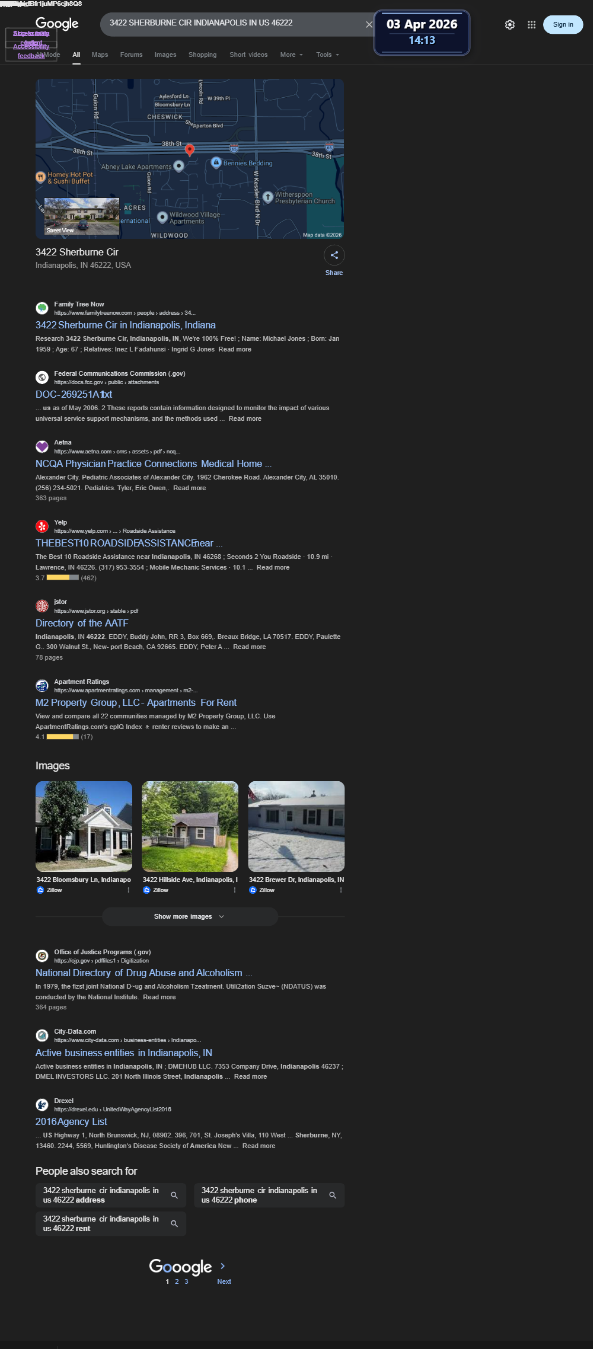This screenshot has height=1349, width=600.
Task: Clear the search query with X icon
Action: coord(369,24)
